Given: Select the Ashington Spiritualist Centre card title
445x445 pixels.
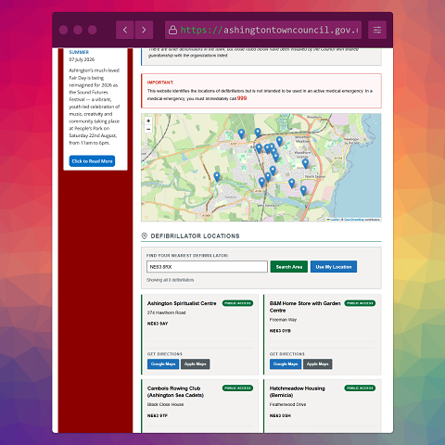Looking at the screenshot, I should coord(182,303).
